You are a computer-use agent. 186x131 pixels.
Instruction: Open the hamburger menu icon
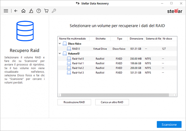pyautogui.click(x=6, y=11)
